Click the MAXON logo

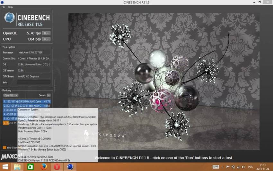click(x=9, y=157)
